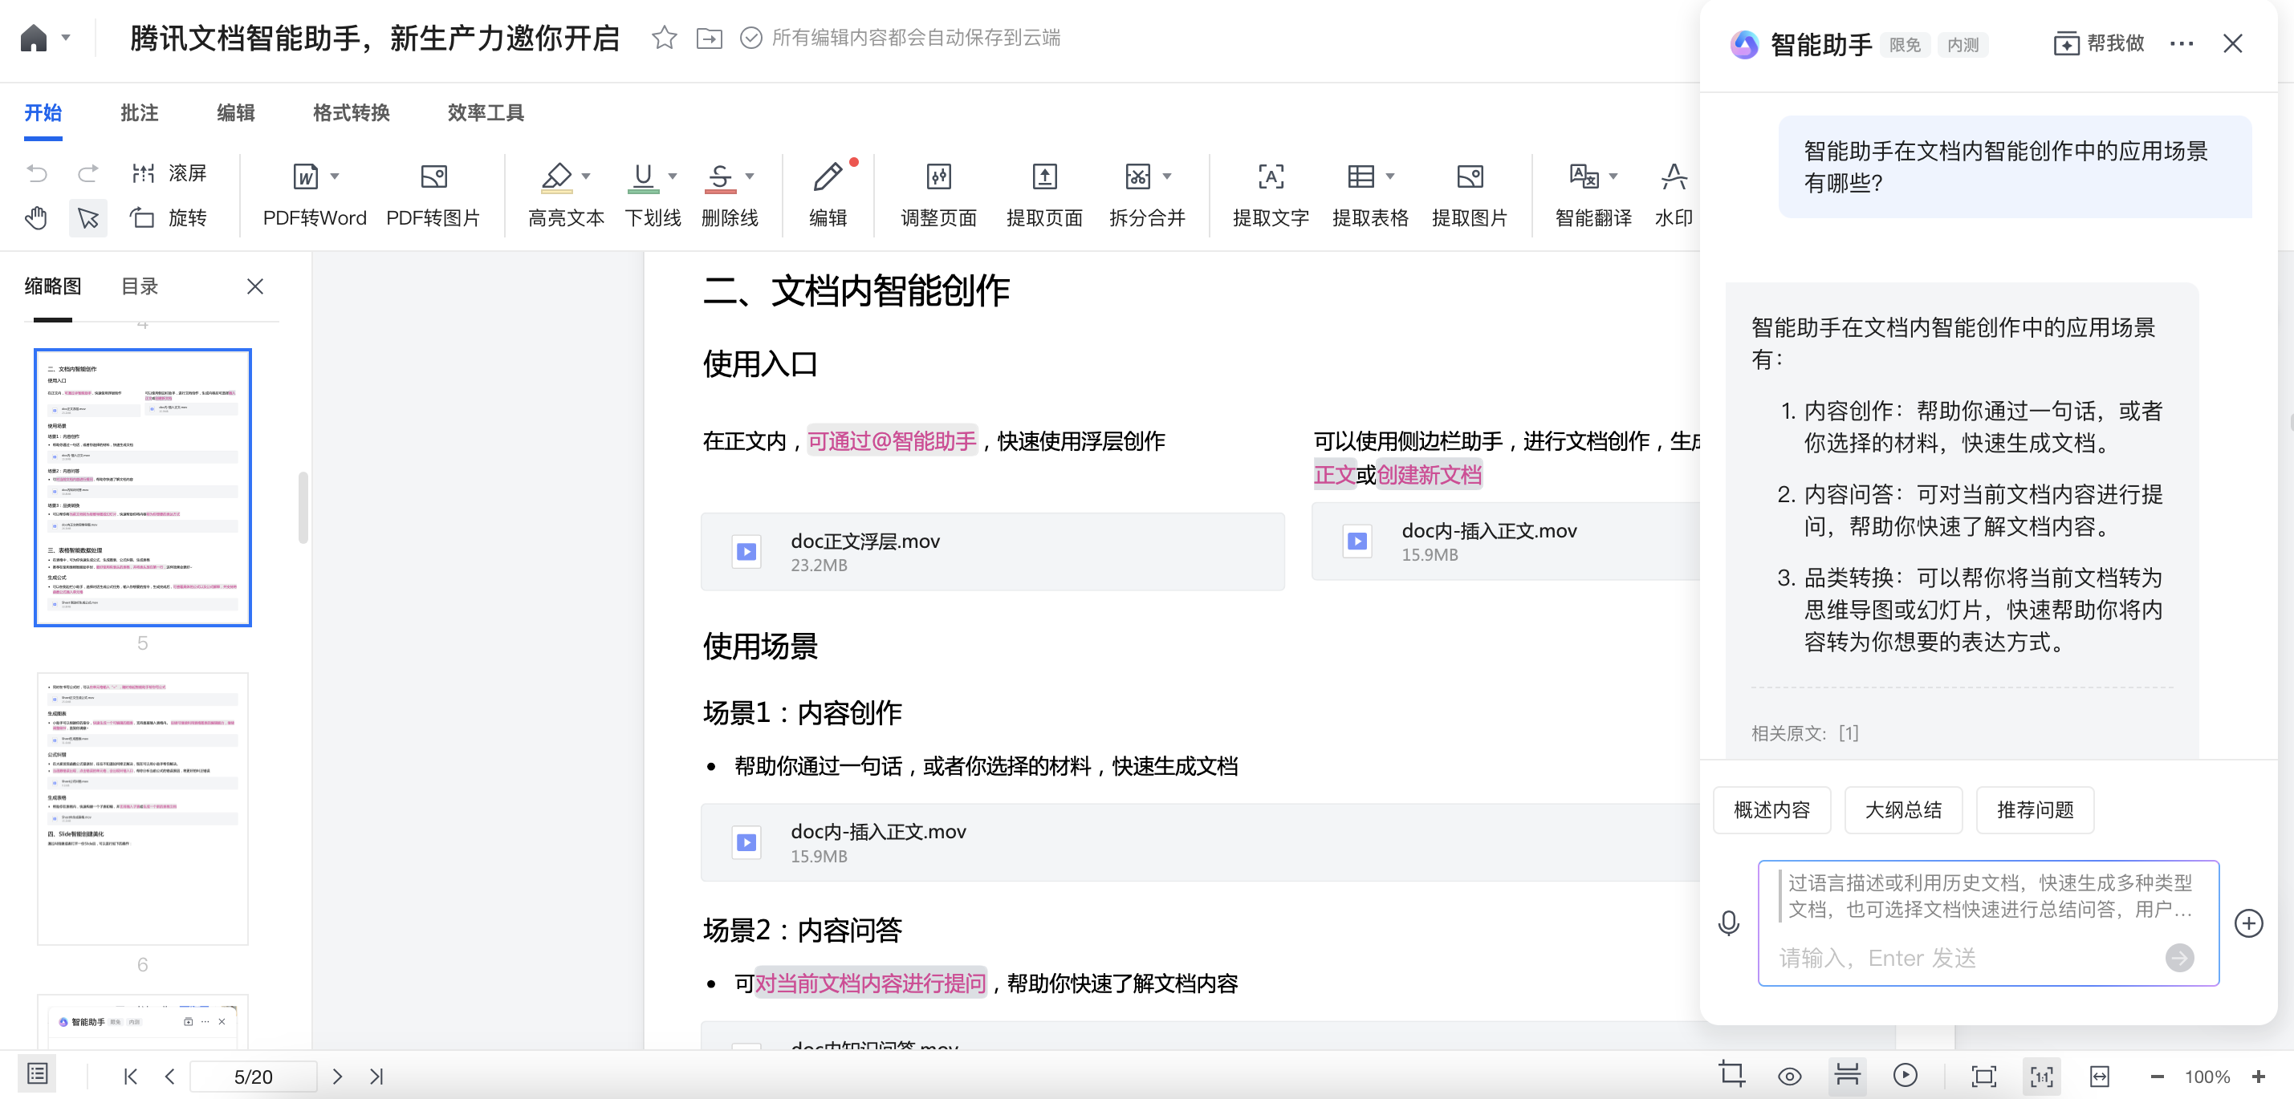2294x1099 pixels.
Task: Select the 提取文字 tool icon
Action: click(1270, 176)
